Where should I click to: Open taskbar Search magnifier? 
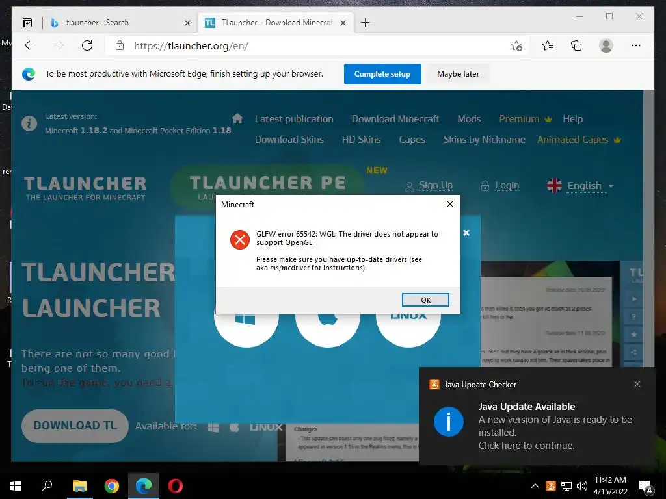(47, 486)
